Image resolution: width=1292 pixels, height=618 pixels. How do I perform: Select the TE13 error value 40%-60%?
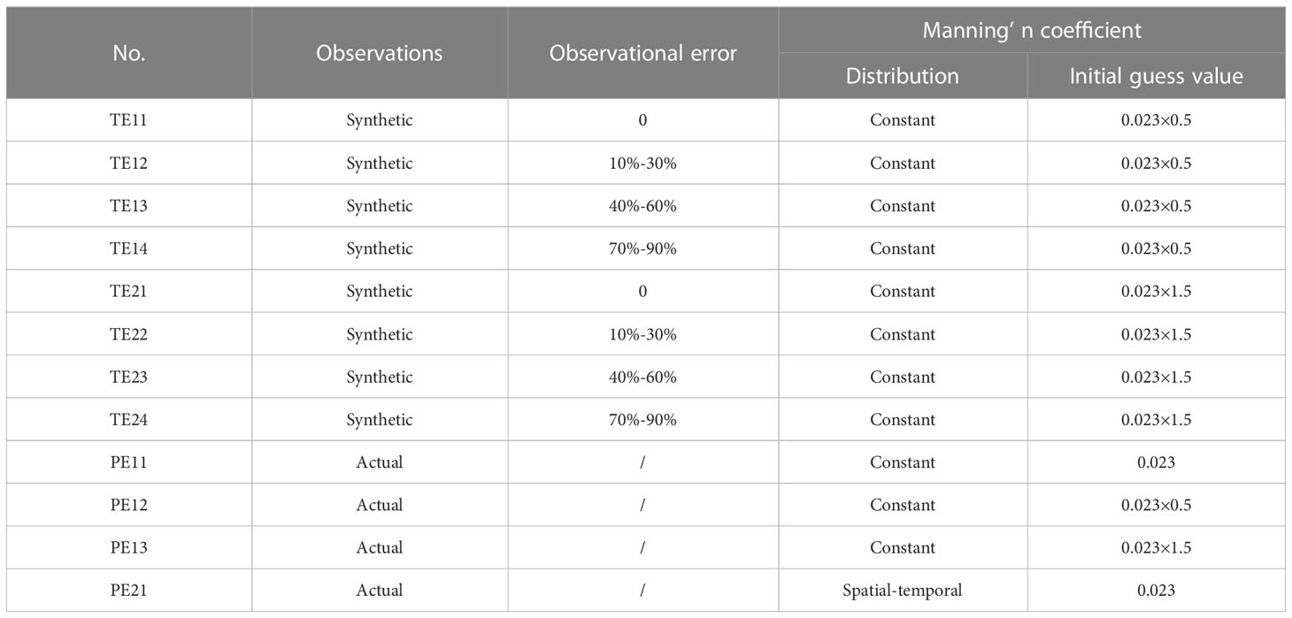pos(643,206)
